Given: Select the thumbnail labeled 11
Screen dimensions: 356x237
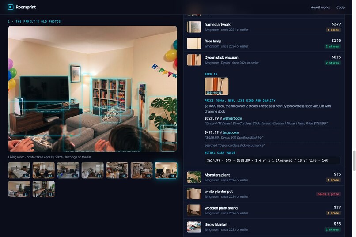Looking at the screenshot, I should click(x=93, y=170).
